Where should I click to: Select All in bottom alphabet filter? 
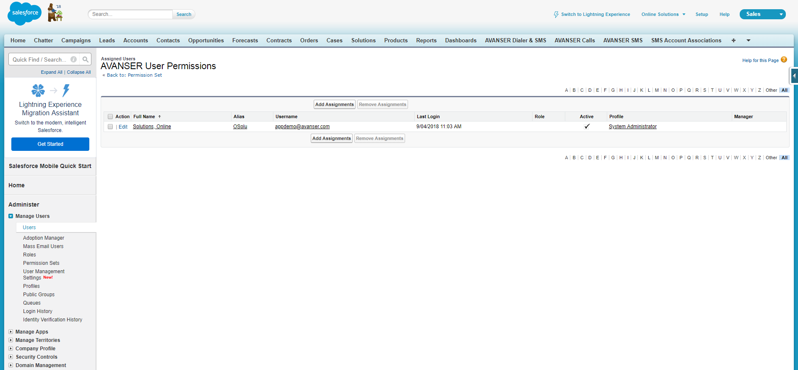(785, 158)
